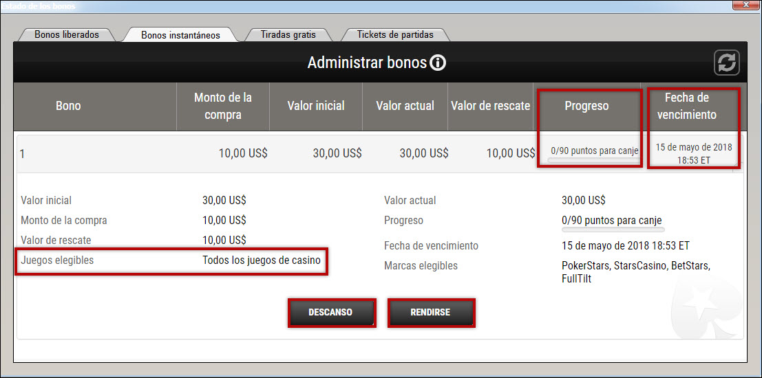Screen dimensions: 762x378
Task: Click the details label Monto de la compra
Action: (63, 221)
